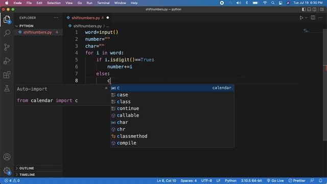Open editor More Actions ellipsis
The width and height of the screenshot is (327, 184).
pos(320,18)
